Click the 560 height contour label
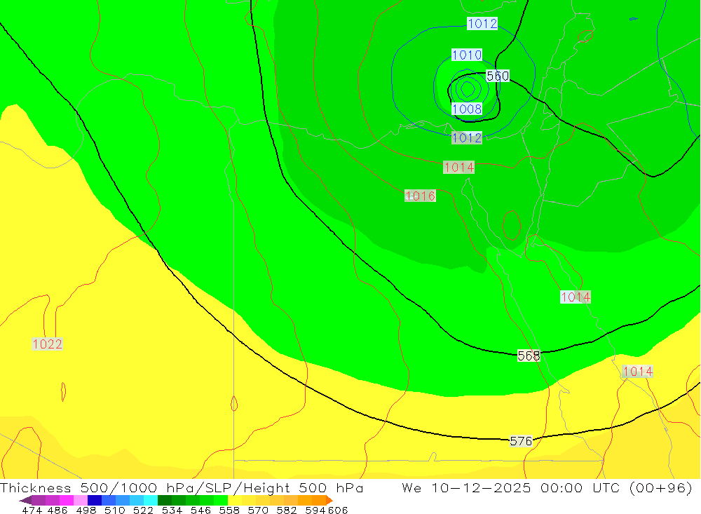 (498, 76)
